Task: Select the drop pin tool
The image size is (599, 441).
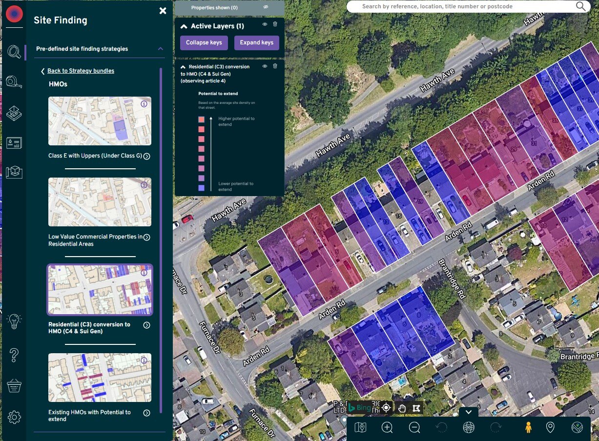Action: click(x=549, y=427)
